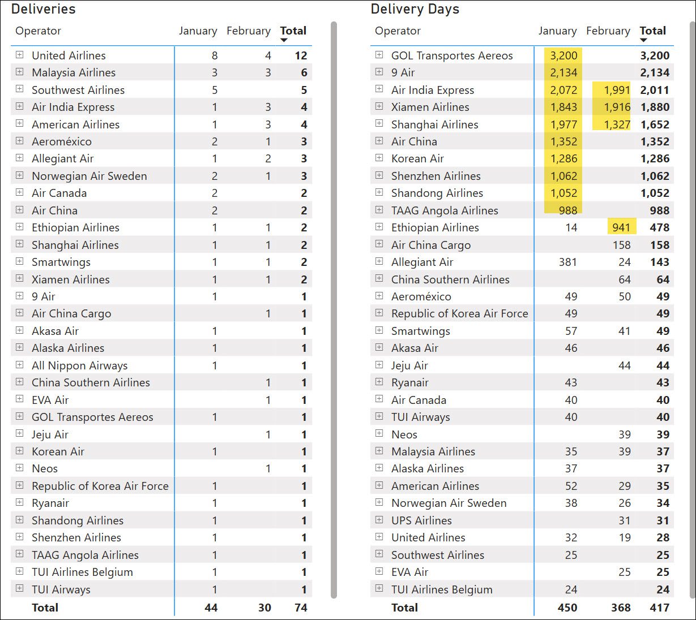
Task: Select highlighted 3,200 January cell for GOL
Action: point(563,55)
